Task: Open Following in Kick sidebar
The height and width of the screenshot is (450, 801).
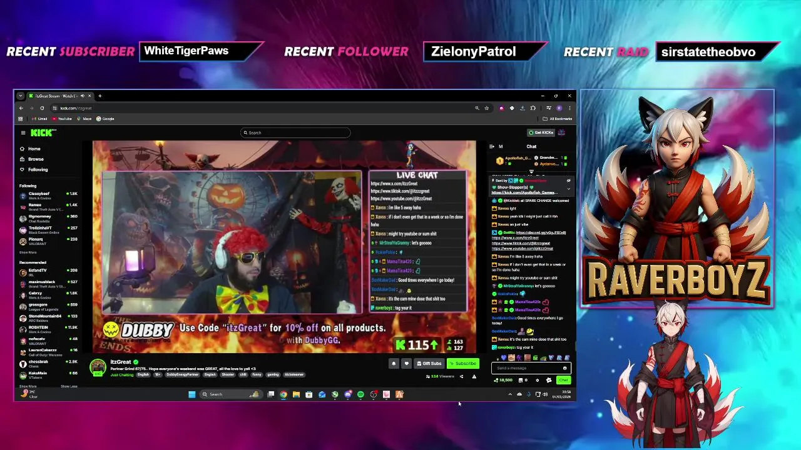Action: pos(33,169)
